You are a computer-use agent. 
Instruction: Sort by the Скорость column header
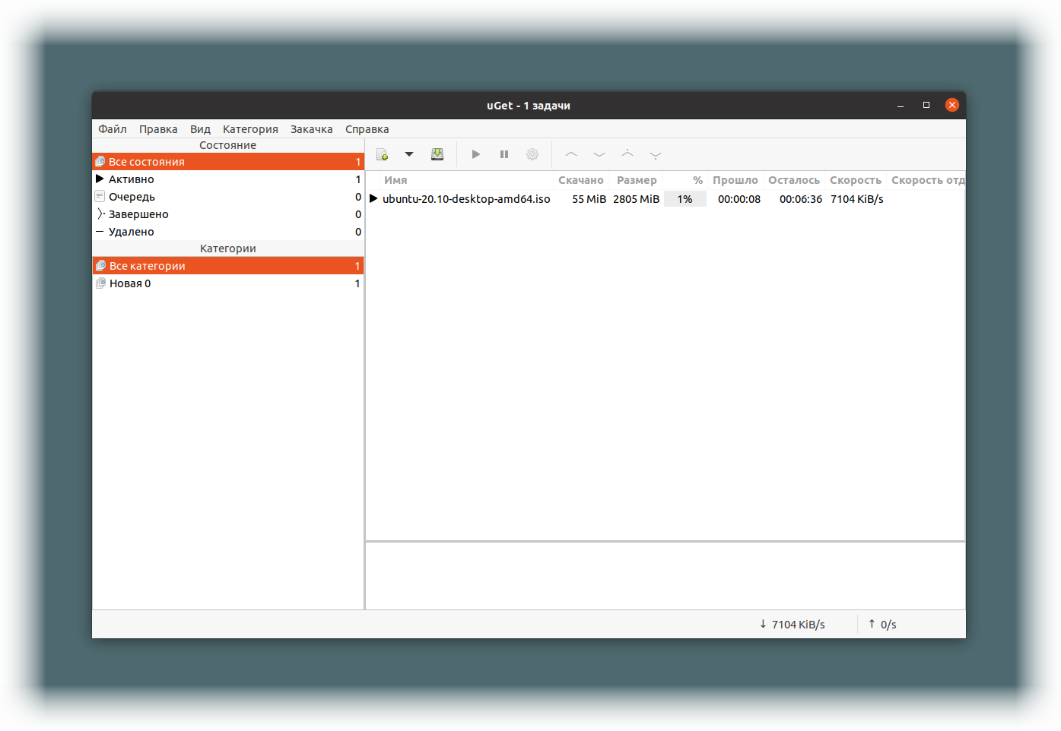856,180
